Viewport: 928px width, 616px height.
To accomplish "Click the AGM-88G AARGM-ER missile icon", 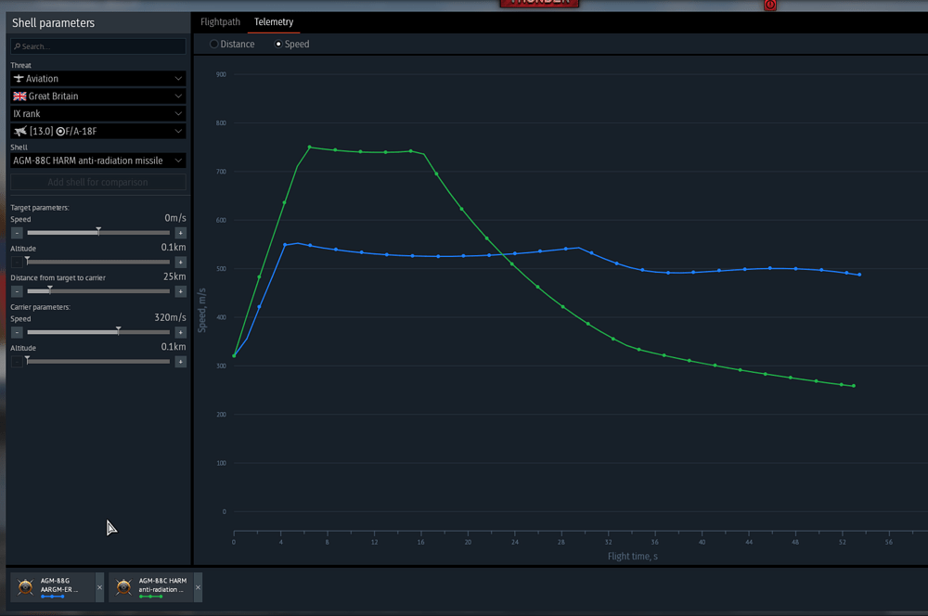I will click(x=25, y=587).
